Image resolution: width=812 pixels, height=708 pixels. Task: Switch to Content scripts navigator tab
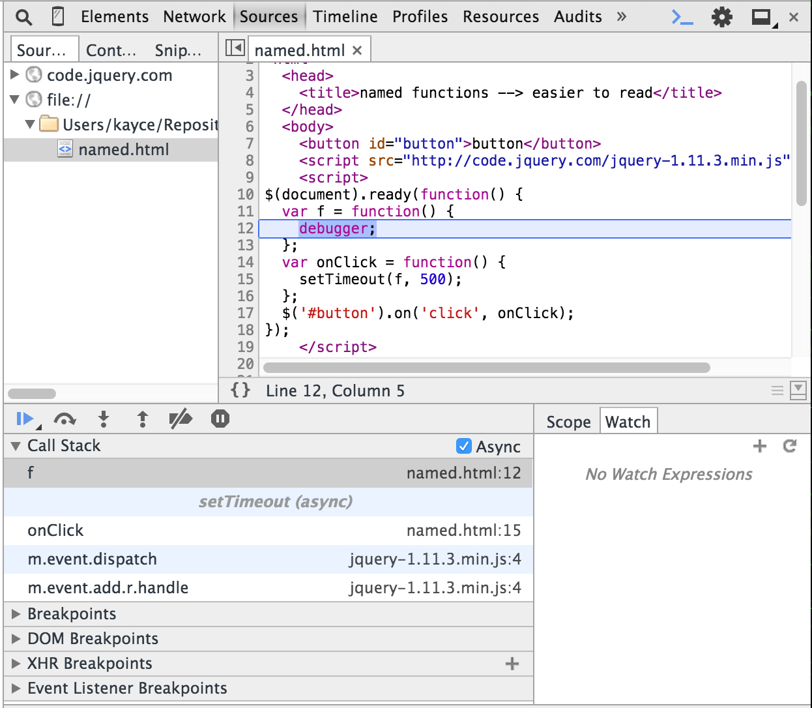pos(111,50)
